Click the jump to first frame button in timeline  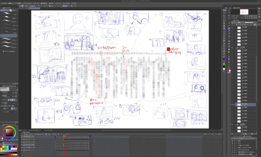pyautogui.click(x=34, y=134)
